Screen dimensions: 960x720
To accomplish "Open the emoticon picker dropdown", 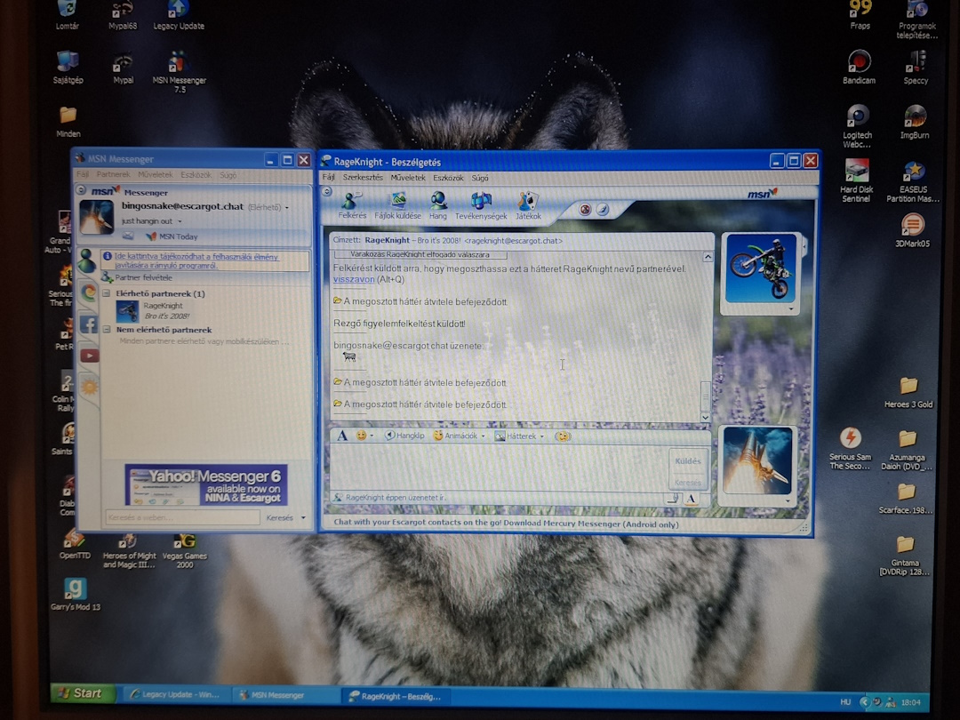I will [372, 436].
